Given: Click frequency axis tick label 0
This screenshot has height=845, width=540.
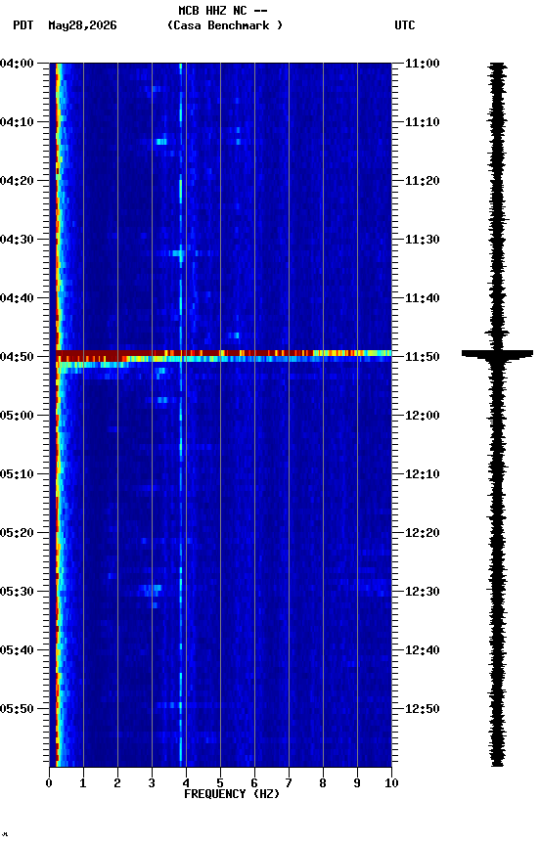Looking at the screenshot, I should point(49,783).
